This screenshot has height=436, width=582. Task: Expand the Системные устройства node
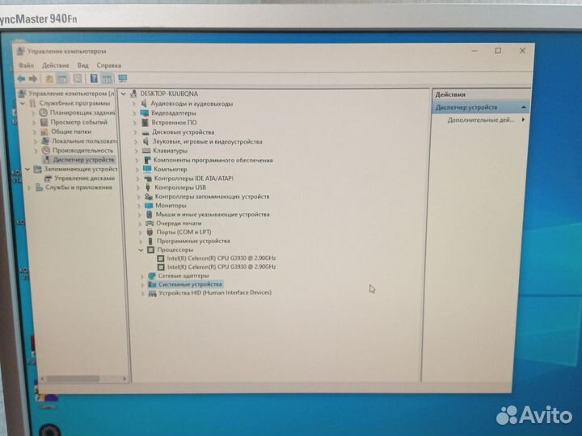142,285
